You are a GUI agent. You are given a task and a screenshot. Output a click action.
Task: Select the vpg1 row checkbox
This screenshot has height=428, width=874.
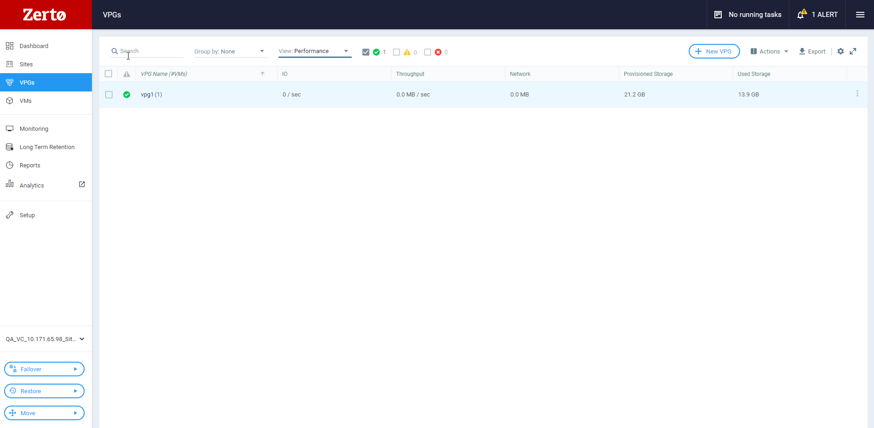click(109, 95)
